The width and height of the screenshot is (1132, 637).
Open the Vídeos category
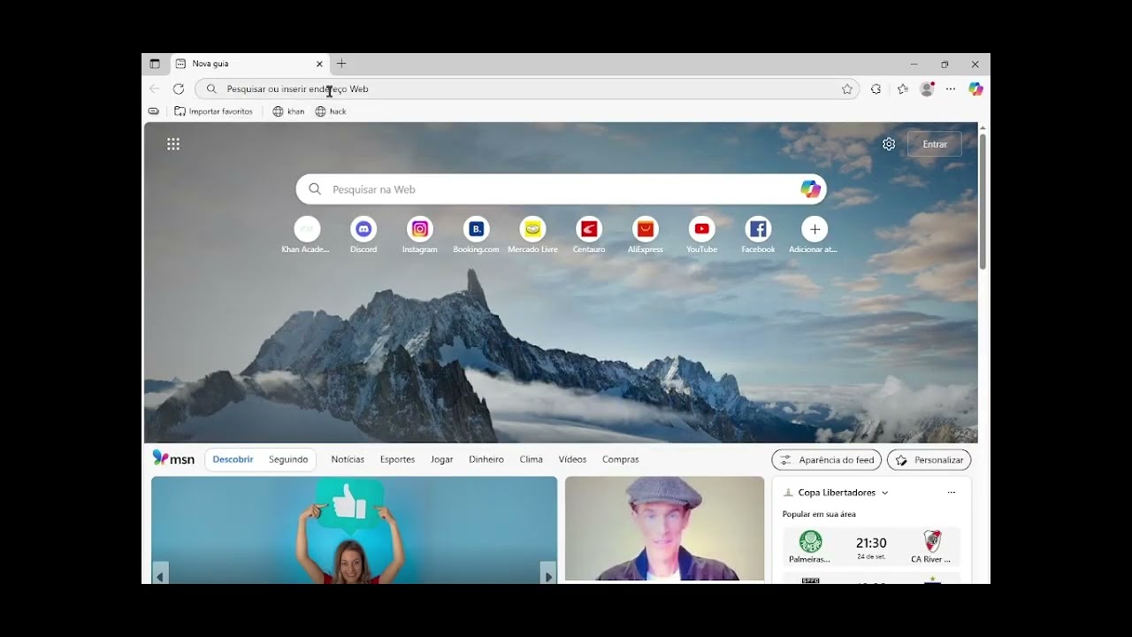[572, 459]
